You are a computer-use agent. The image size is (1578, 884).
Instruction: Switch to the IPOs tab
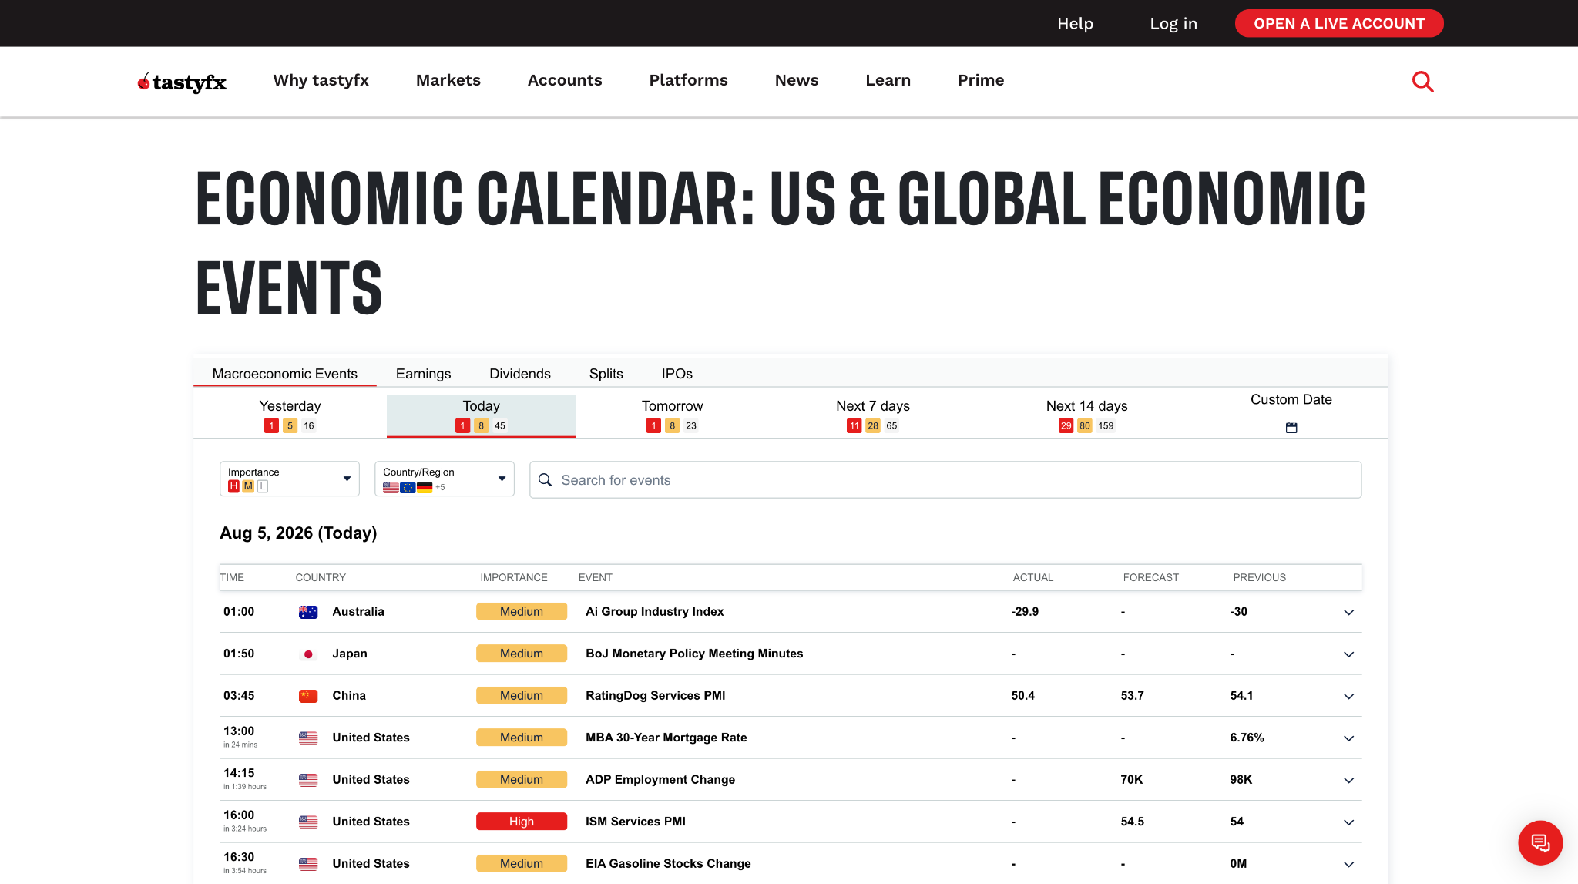click(677, 374)
